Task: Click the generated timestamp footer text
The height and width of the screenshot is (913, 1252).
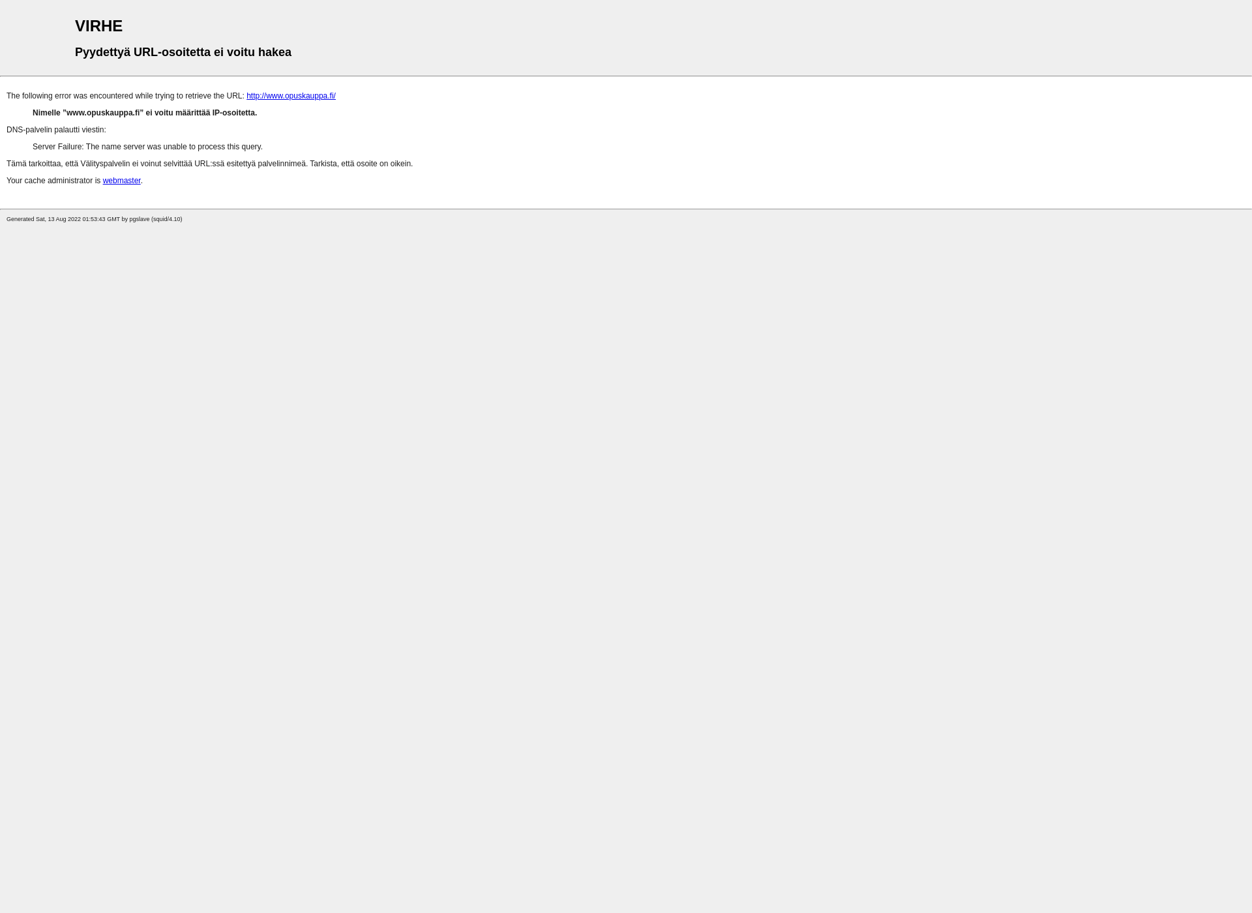Action: 95,218
